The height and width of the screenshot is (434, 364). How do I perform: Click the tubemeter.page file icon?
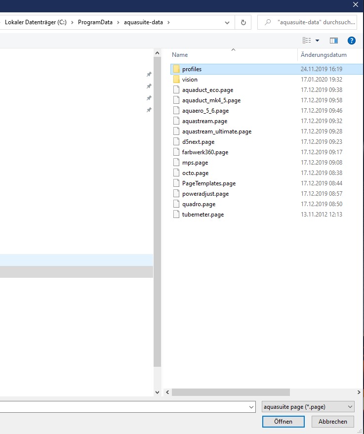tap(176, 215)
